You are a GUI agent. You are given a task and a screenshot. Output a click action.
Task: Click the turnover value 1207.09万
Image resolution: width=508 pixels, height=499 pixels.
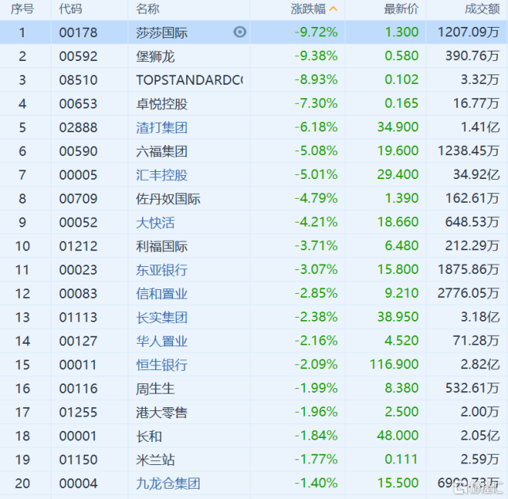pyautogui.click(x=468, y=32)
